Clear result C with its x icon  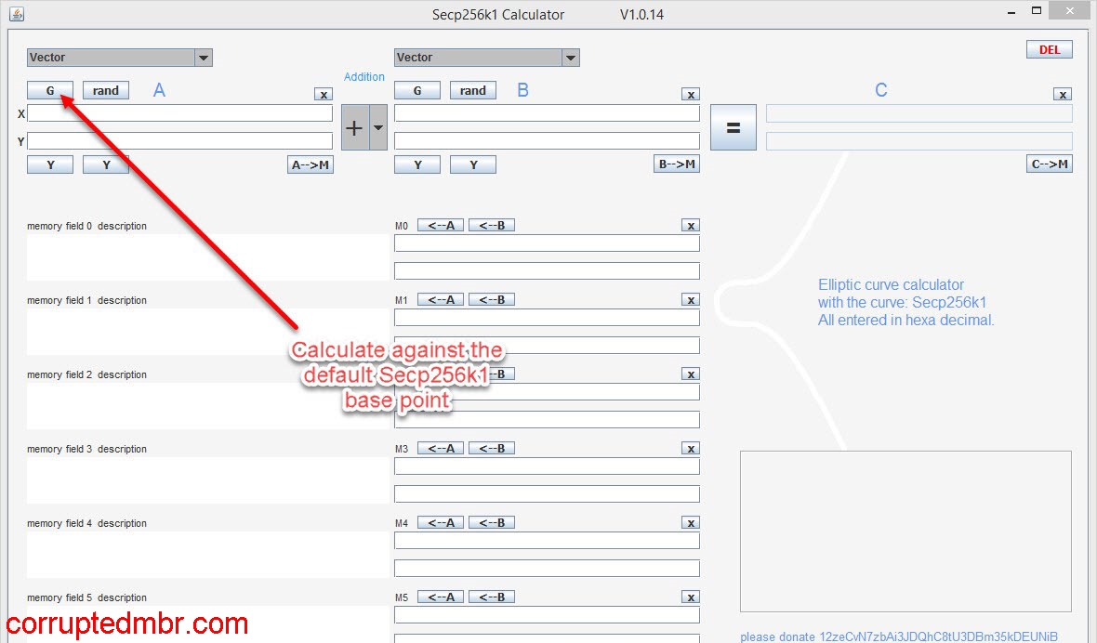pyautogui.click(x=1062, y=94)
